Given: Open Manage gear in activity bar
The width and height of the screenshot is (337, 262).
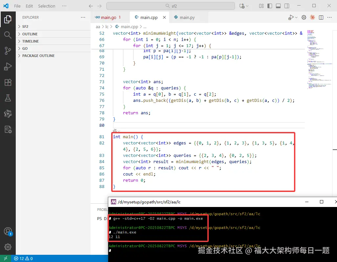Looking at the screenshot, I should (x=8, y=247).
